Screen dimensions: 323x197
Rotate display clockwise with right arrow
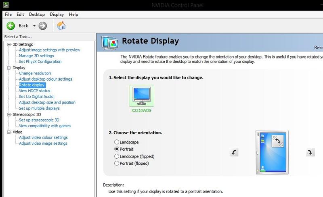point(310,152)
